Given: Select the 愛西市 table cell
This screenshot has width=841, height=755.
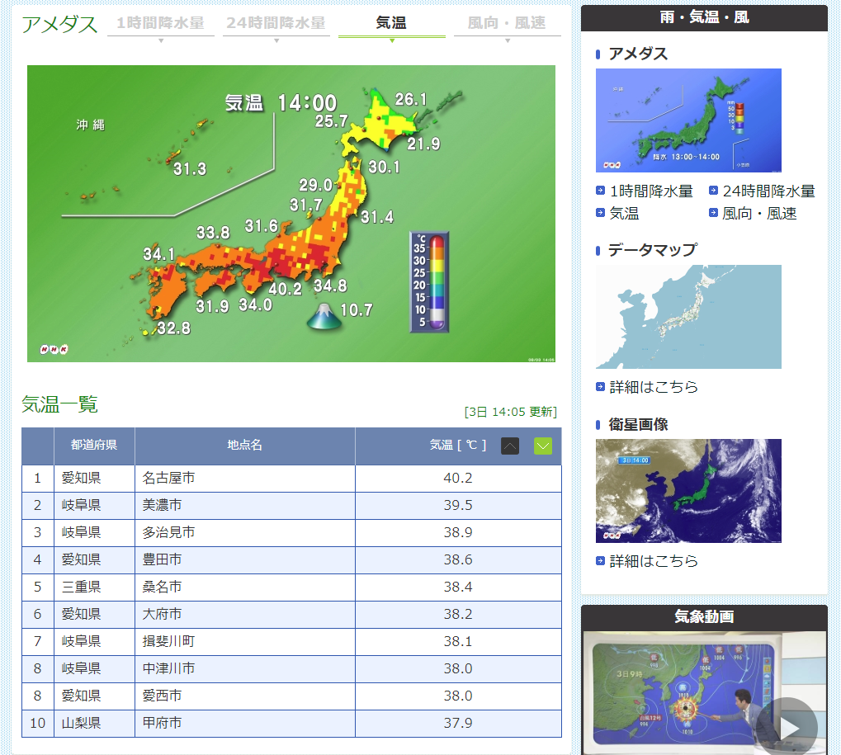Looking at the screenshot, I should [x=245, y=696].
